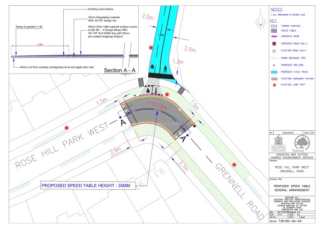Click 'PROPOSED SPEED TABLE GENERAL ARRANGEMENT' drawing title
The width and height of the screenshot is (324, 229).
292,188
